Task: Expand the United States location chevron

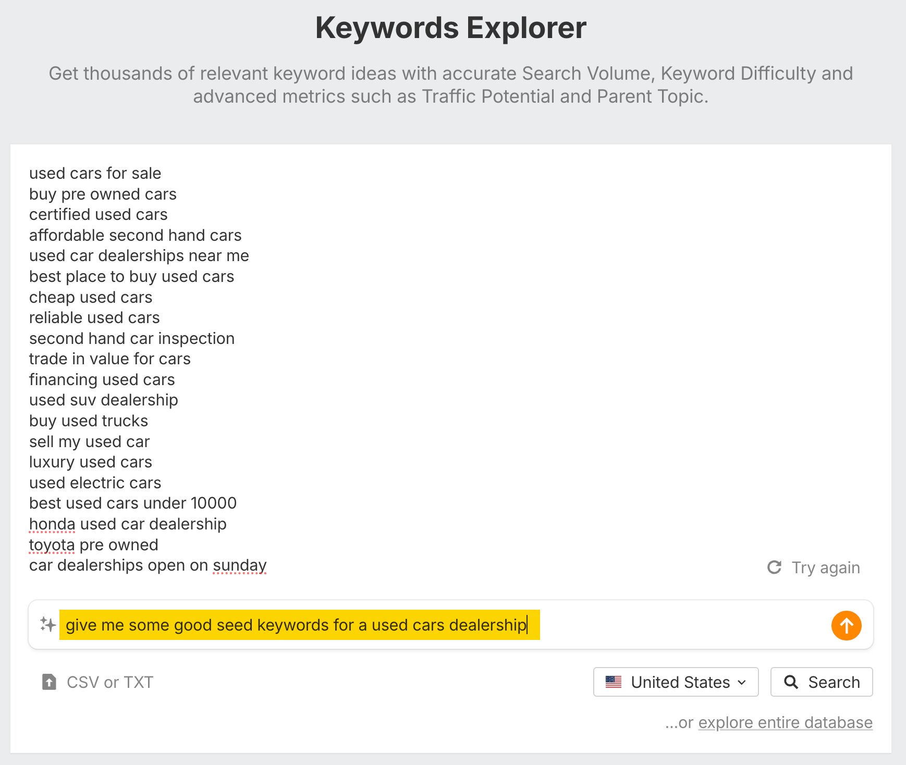Action: coord(742,683)
